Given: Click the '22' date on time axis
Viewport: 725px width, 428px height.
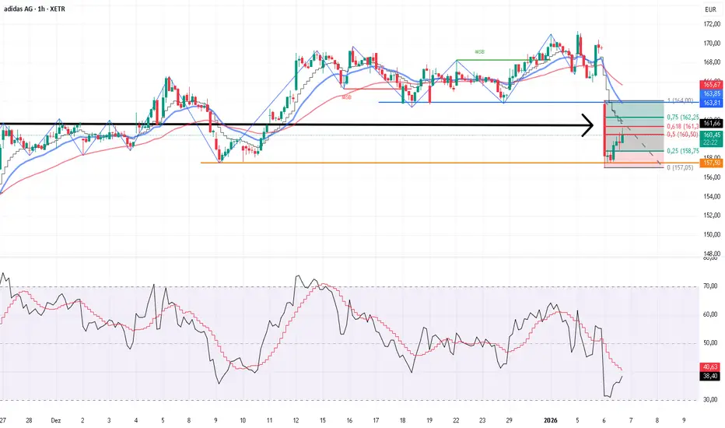Looking at the screenshot, I should [456, 420].
